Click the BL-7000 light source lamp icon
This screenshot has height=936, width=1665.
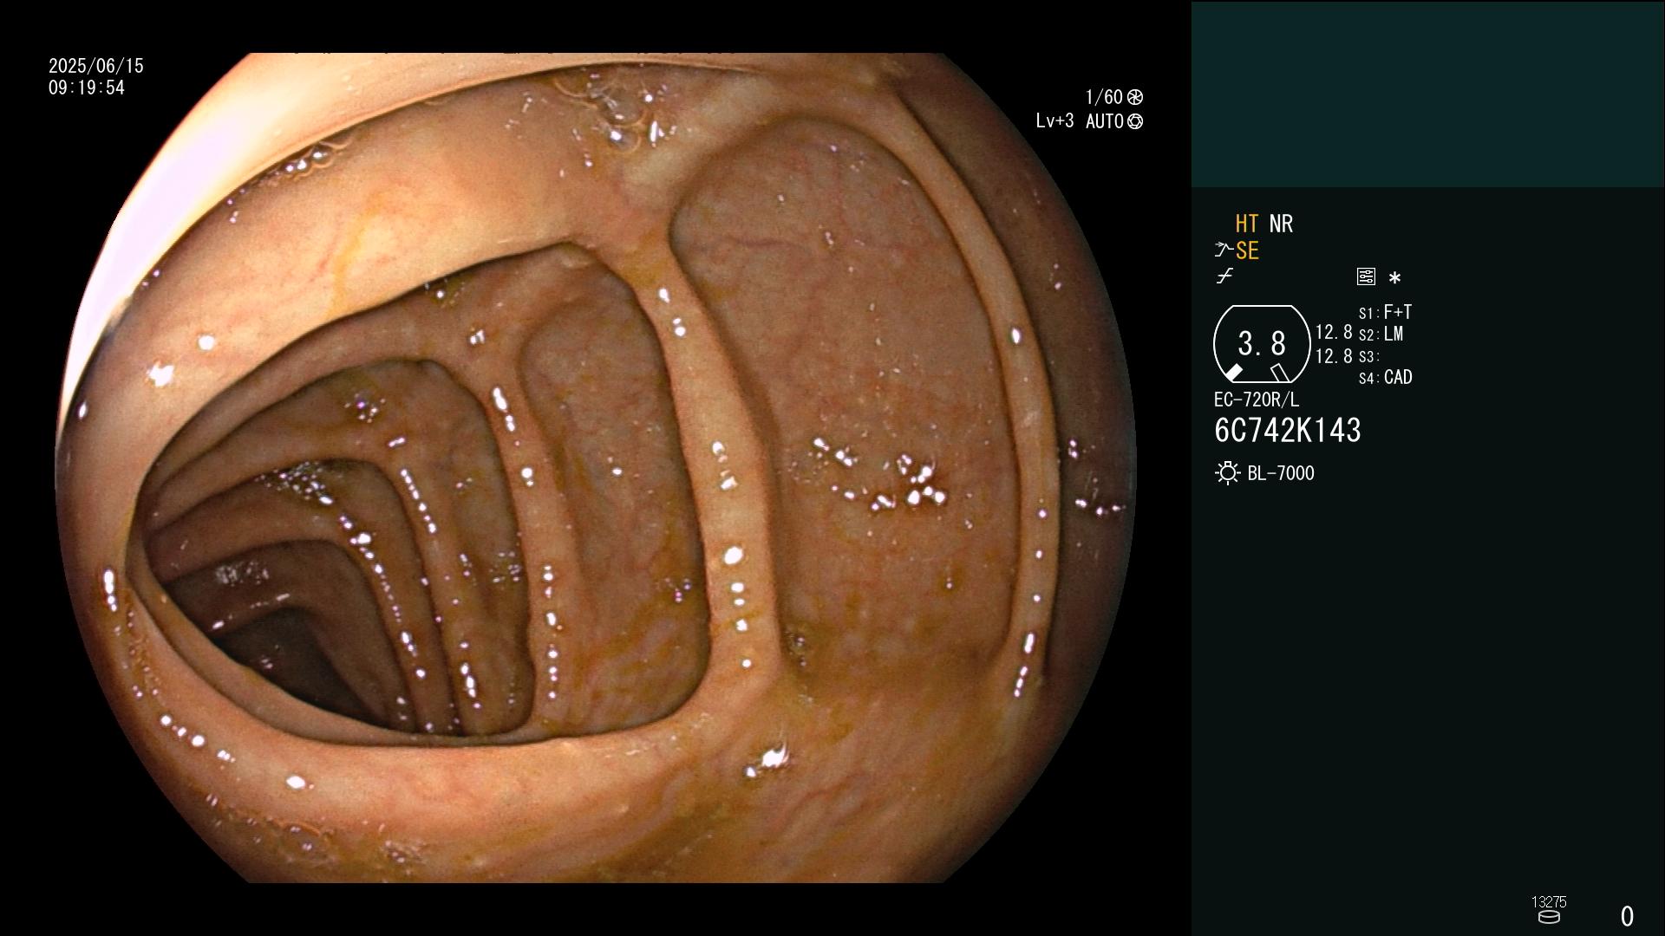pyautogui.click(x=1227, y=473)
